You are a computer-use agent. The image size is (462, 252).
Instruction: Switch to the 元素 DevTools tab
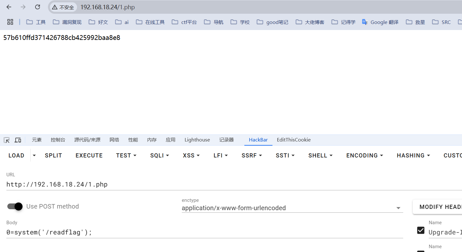tap(37, 140)
